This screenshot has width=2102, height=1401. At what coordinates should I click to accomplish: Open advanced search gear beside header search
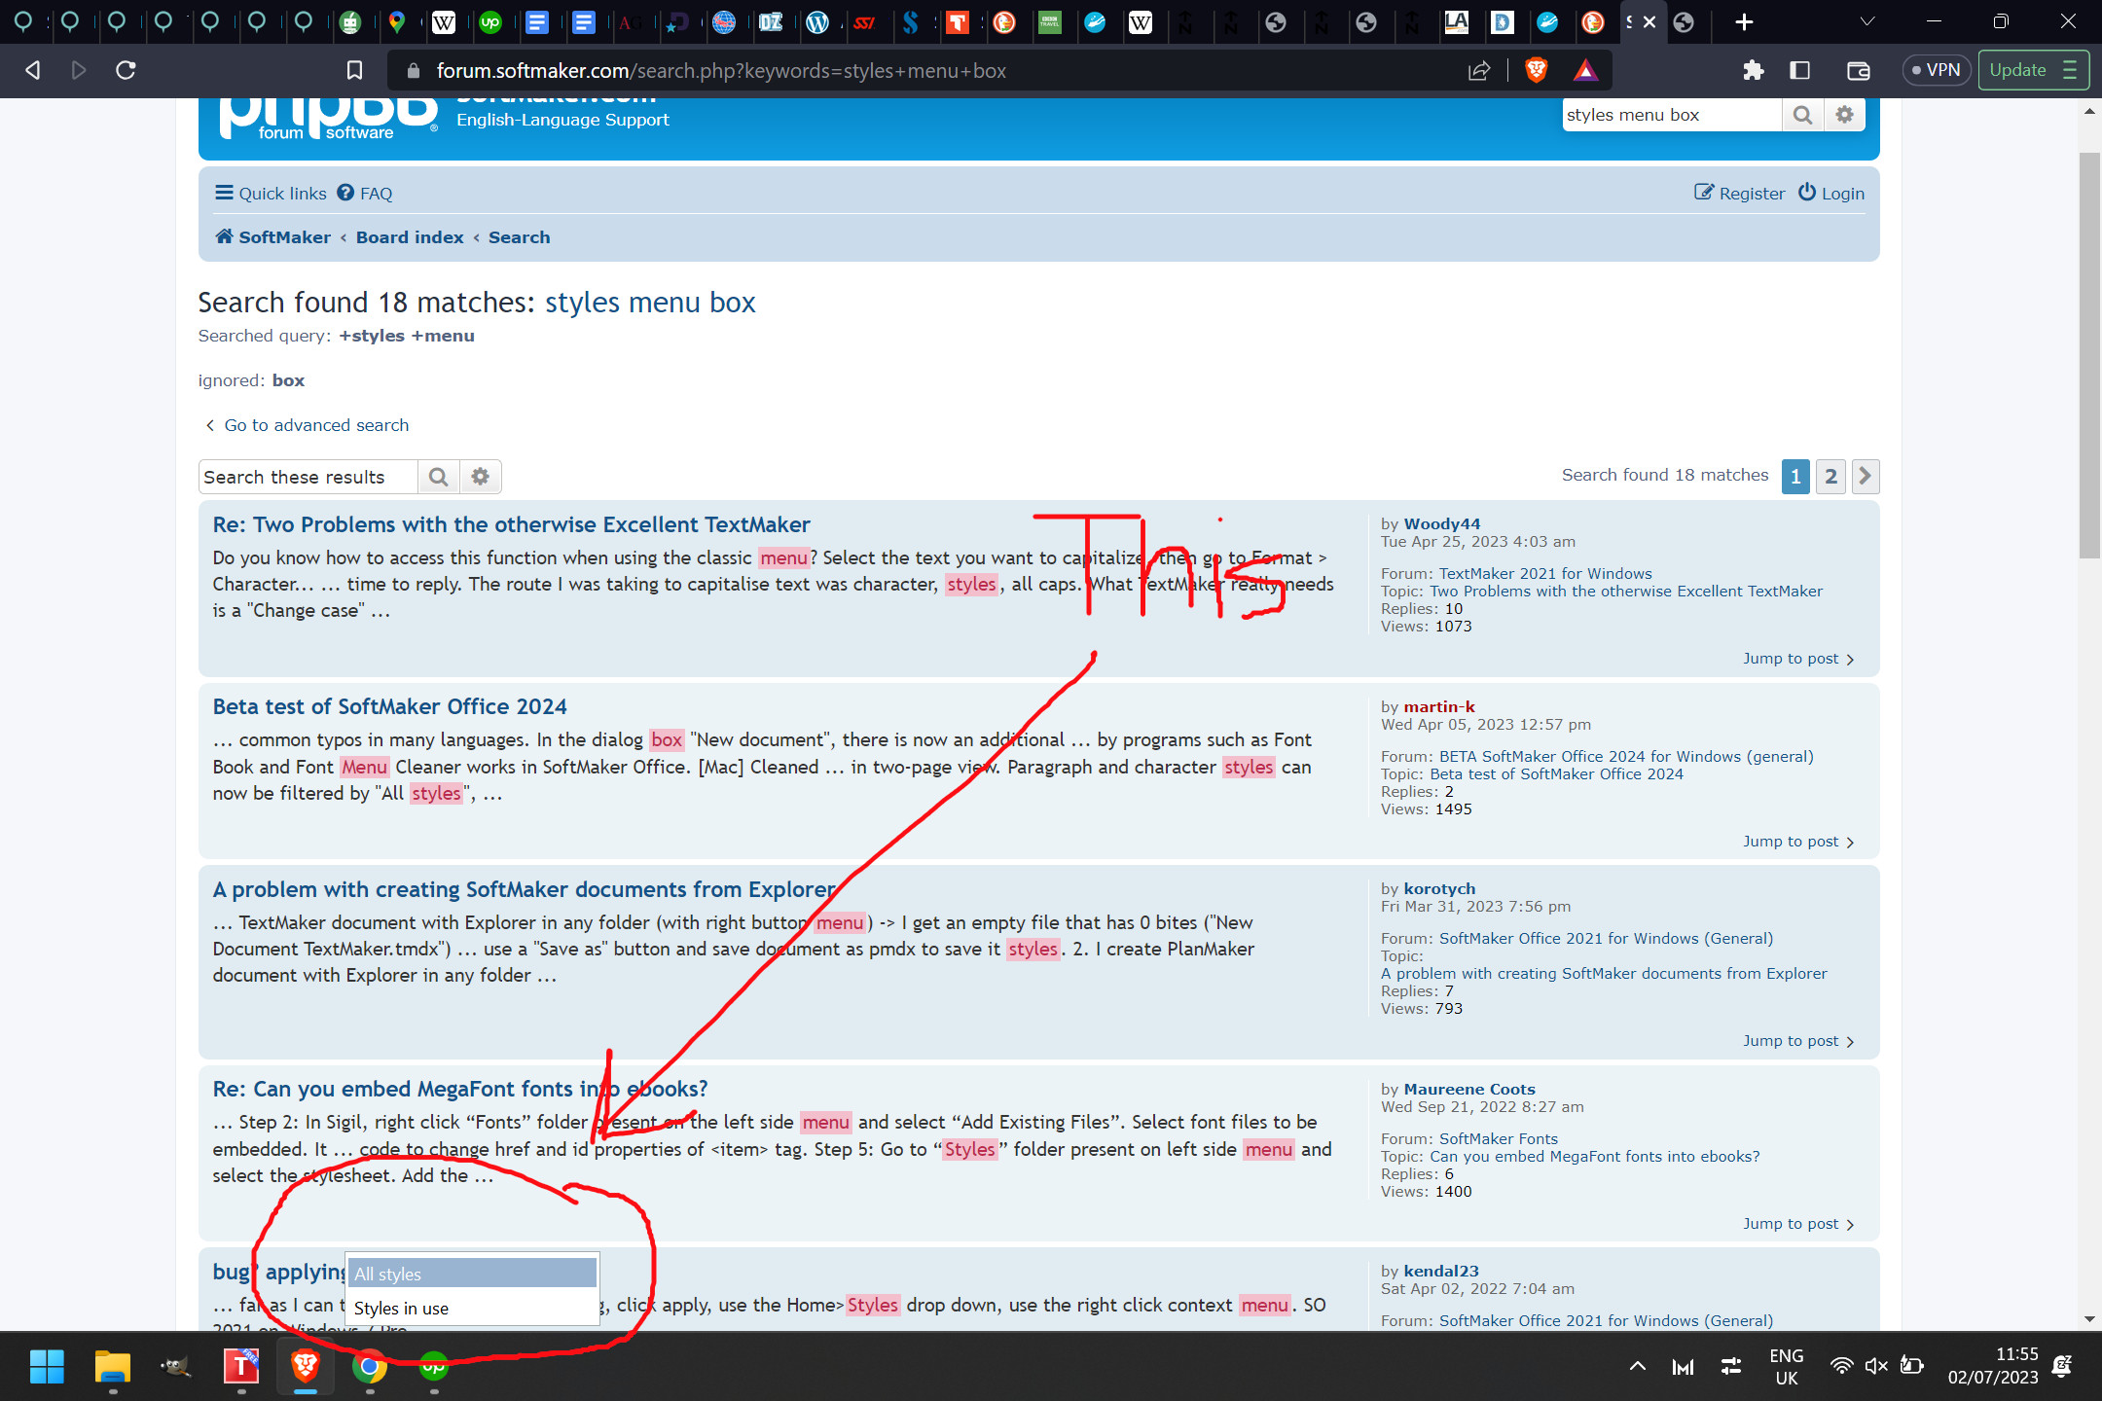[1844, 115]
